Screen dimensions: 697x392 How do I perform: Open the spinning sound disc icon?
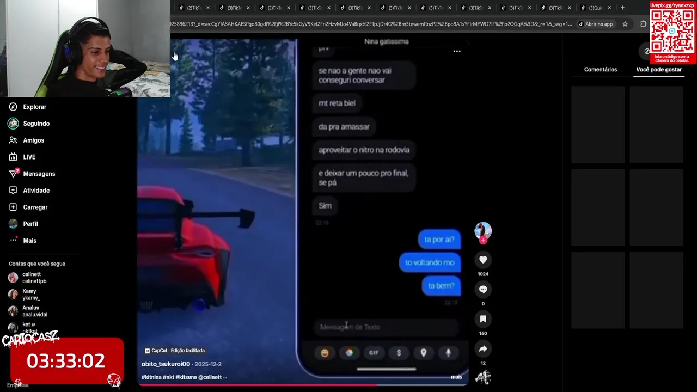click(x=483, y=377)
